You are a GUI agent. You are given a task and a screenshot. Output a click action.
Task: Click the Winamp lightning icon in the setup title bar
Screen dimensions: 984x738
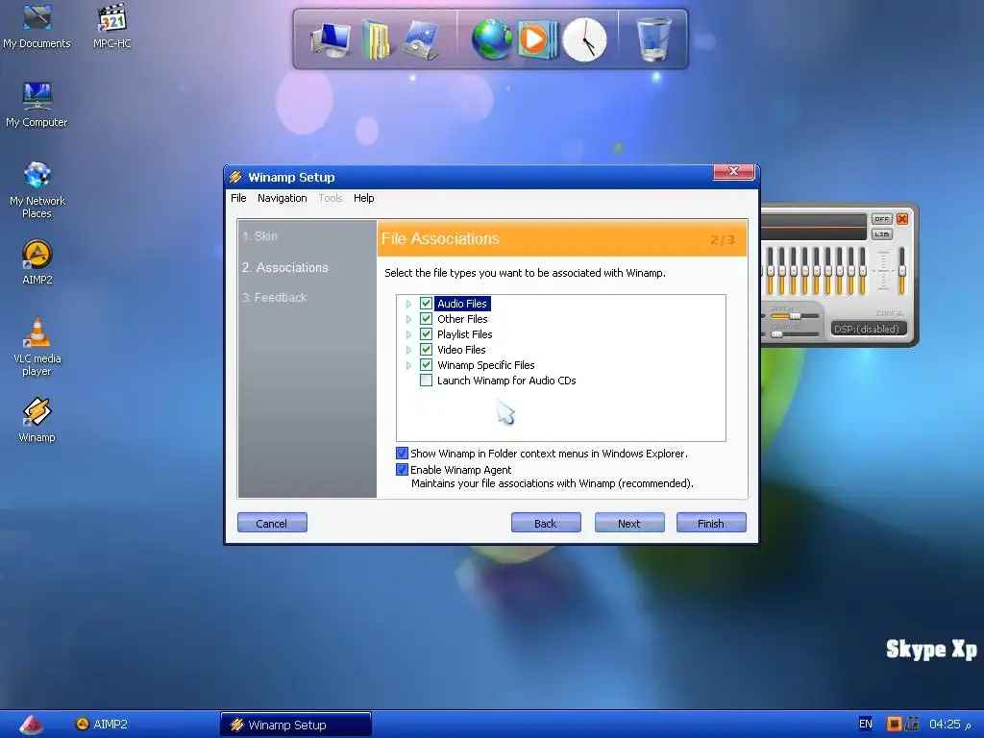point(235,177)
